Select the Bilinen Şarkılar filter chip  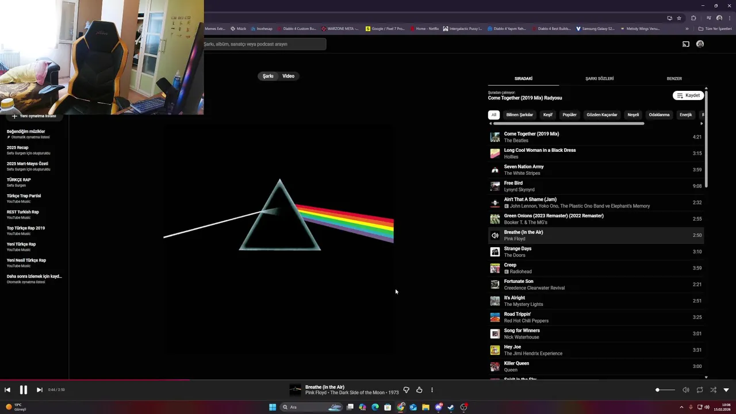520,115
